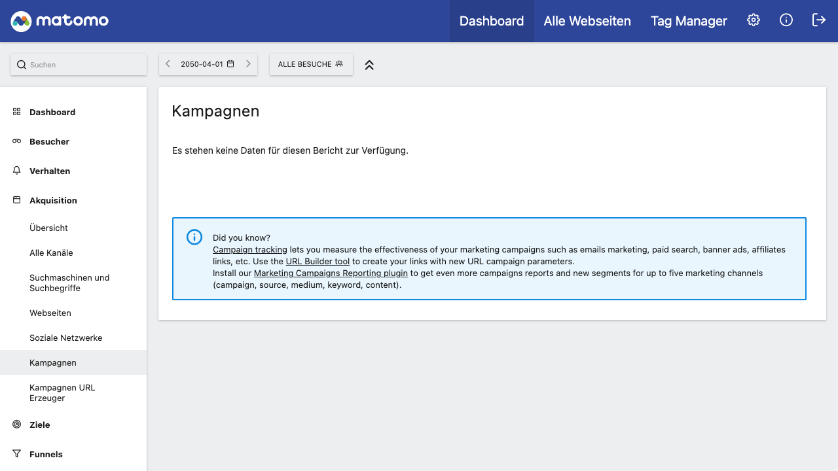
Task: Follow the Campaign tracking link
Action: 250,249
